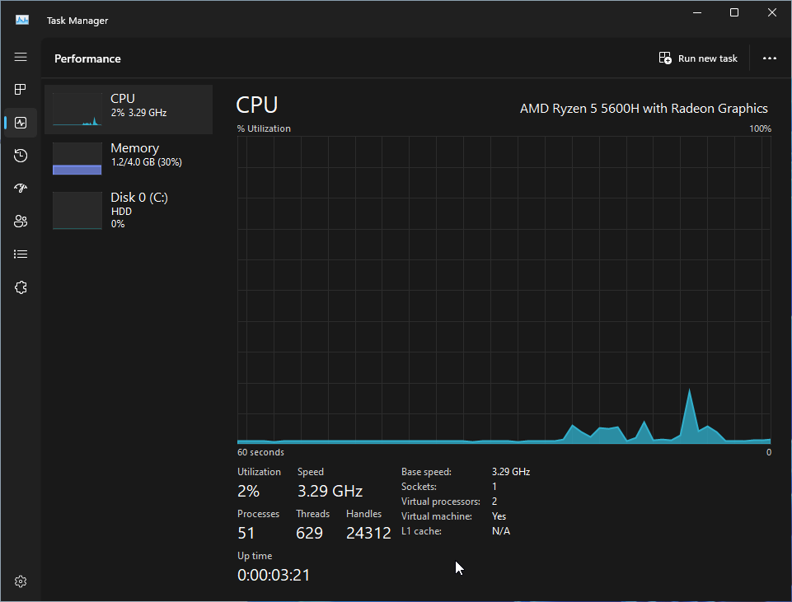Open the Startup apps page icon
792x602 pixels.
tap(21, 189)
